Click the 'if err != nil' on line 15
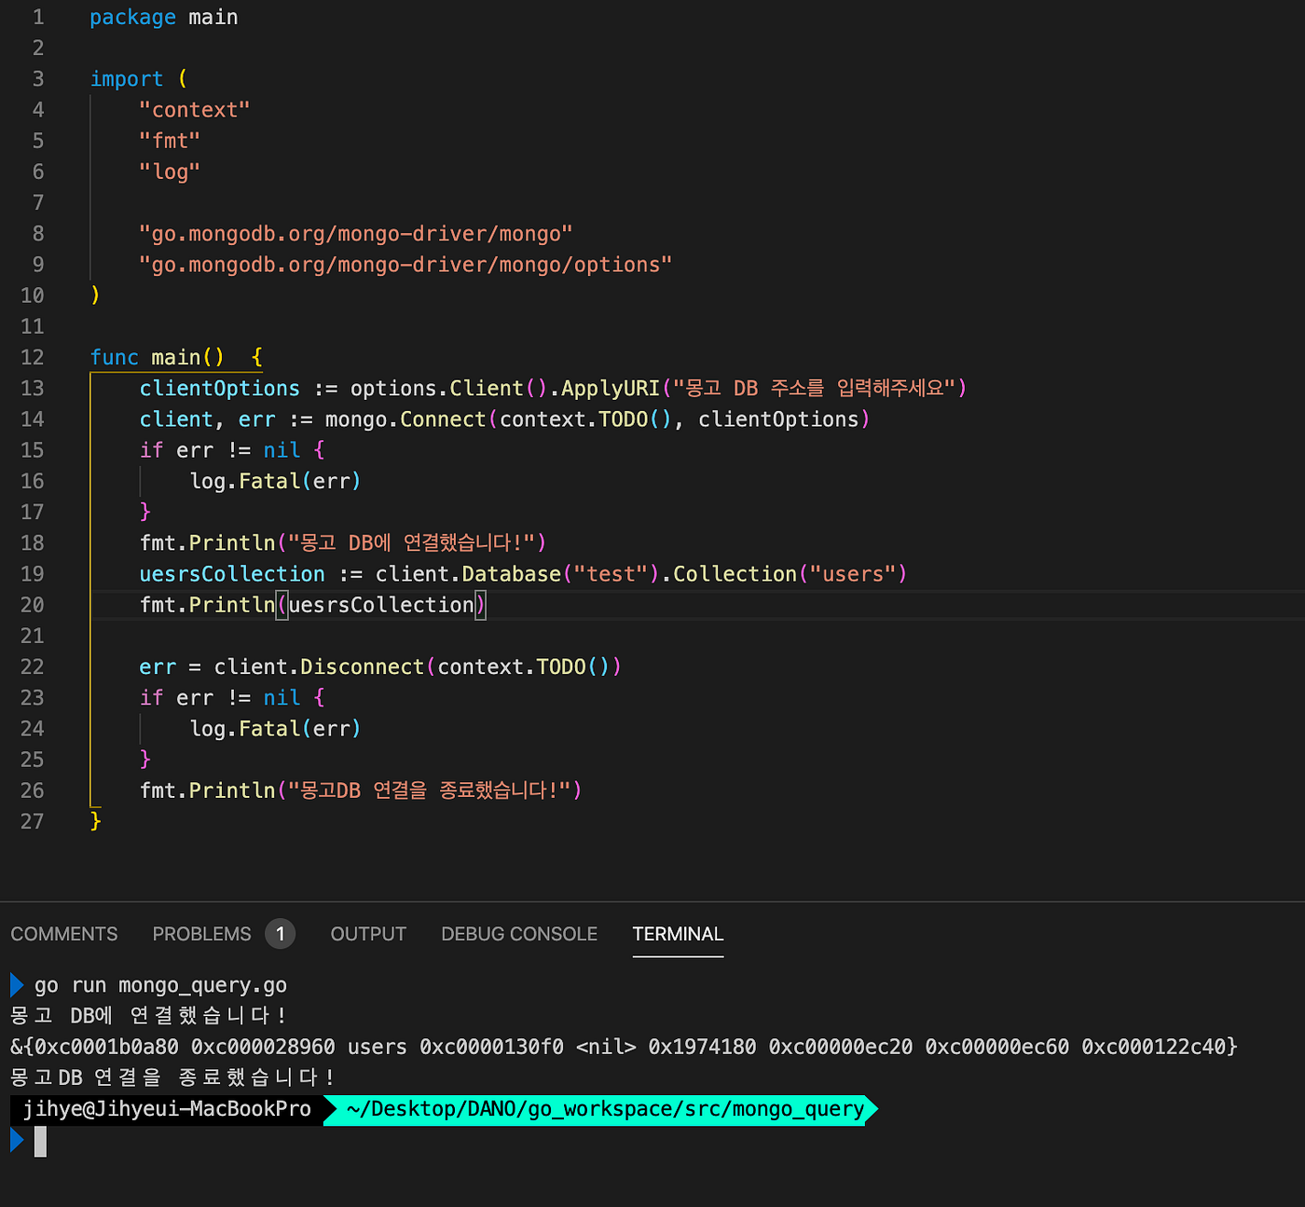Screen dimensions: 1305x1207 coord(220,450)
